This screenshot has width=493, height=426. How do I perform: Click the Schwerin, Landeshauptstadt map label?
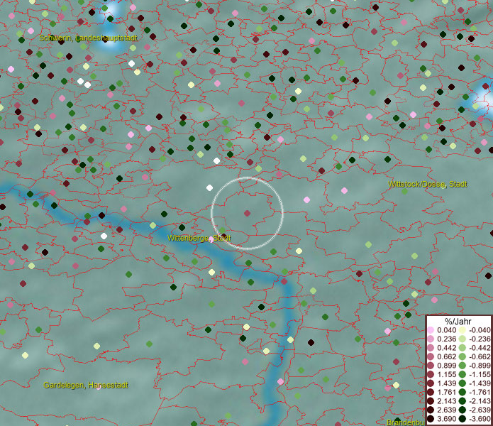click(x=89, y=38)
